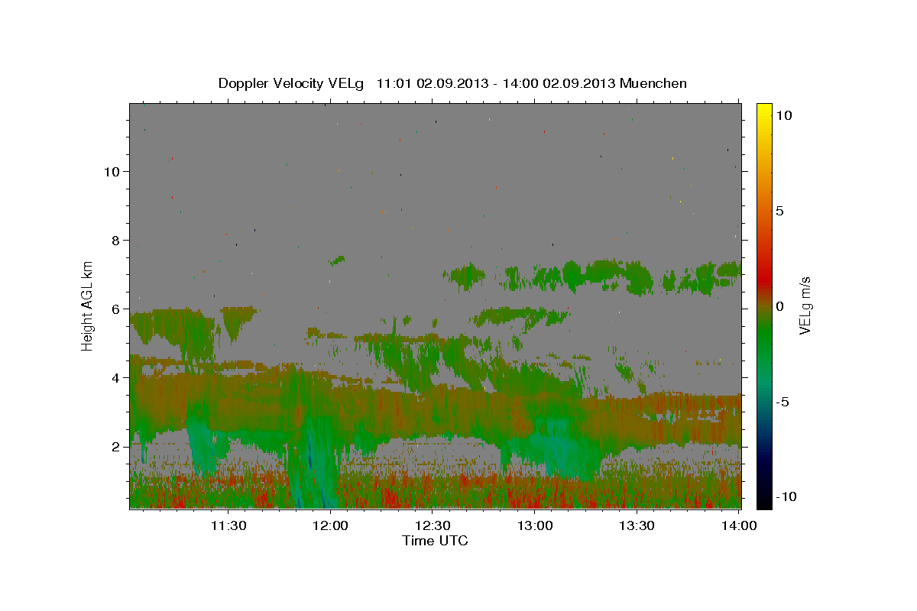Viewport: 917px width, 611px height.
Task: Click the start time '11:01 02.09.2013' in title
Action: tap(431, 83)
